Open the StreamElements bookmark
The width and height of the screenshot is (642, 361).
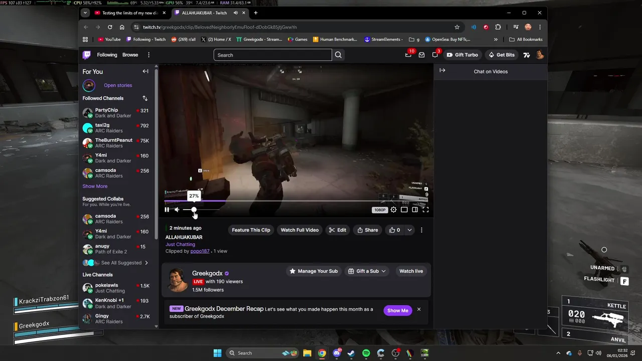[384, 39]
